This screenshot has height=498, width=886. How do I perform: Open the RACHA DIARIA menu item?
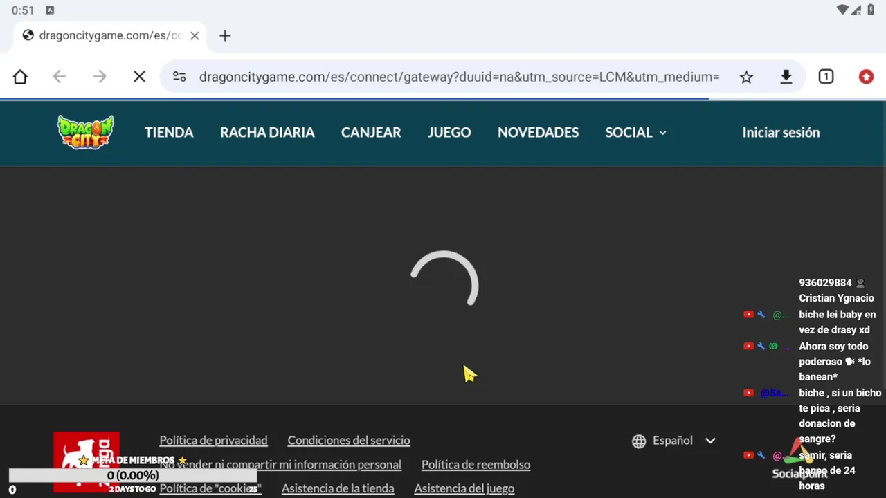(267, 132)
